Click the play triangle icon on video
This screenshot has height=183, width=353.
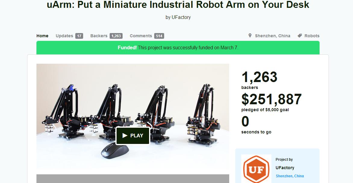[125, 136]
